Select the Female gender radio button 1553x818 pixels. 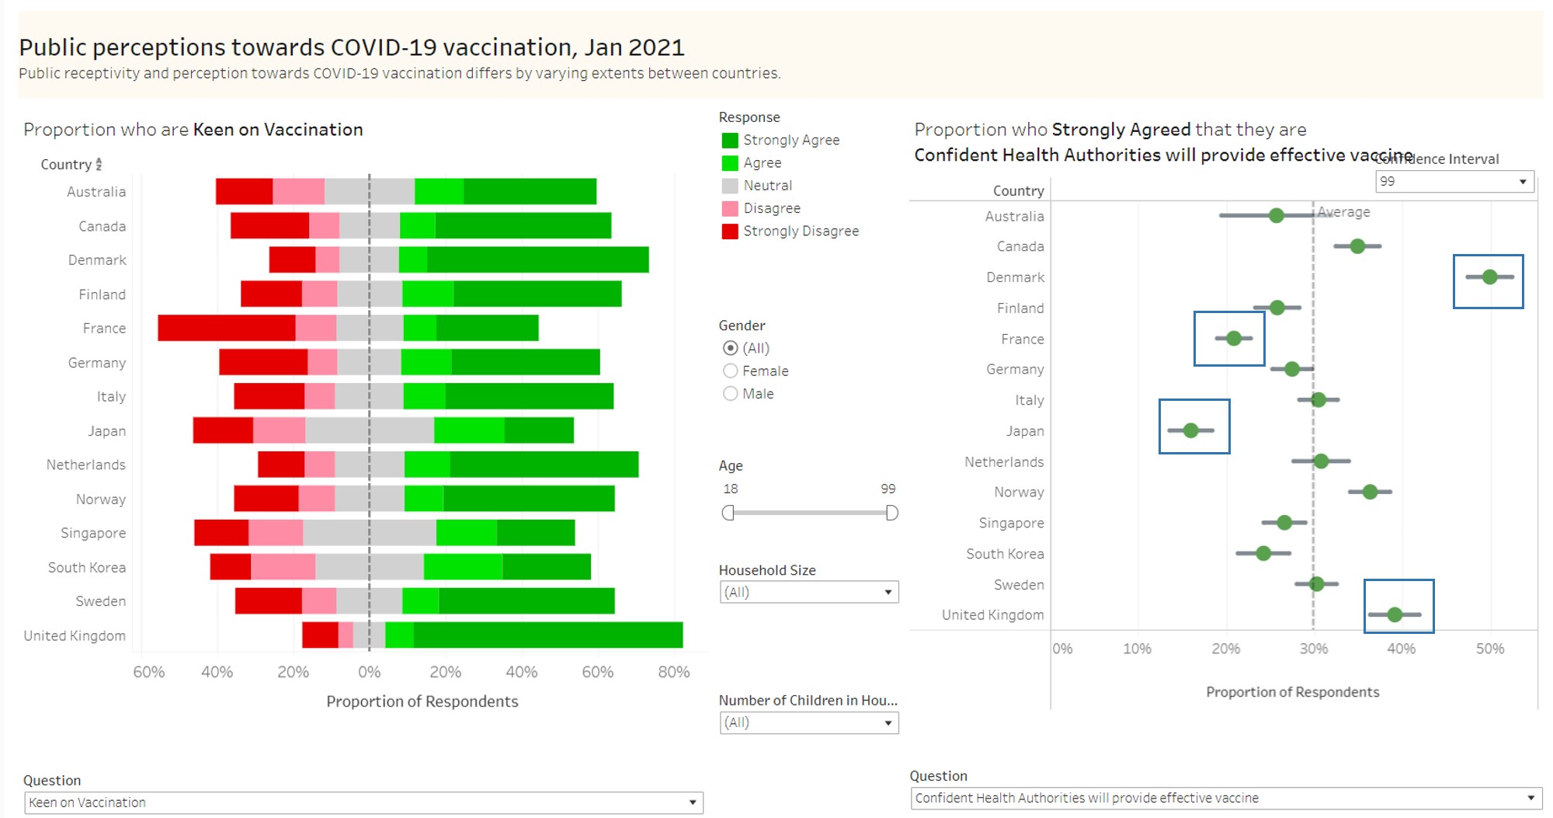730,371
